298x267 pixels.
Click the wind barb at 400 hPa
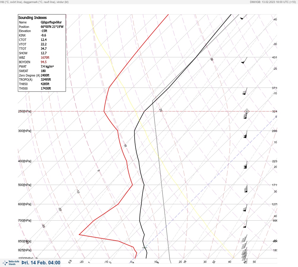[x=245, y=165]
